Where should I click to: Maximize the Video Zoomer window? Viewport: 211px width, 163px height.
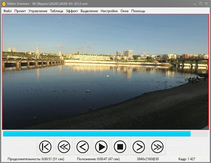coord(201,4)
